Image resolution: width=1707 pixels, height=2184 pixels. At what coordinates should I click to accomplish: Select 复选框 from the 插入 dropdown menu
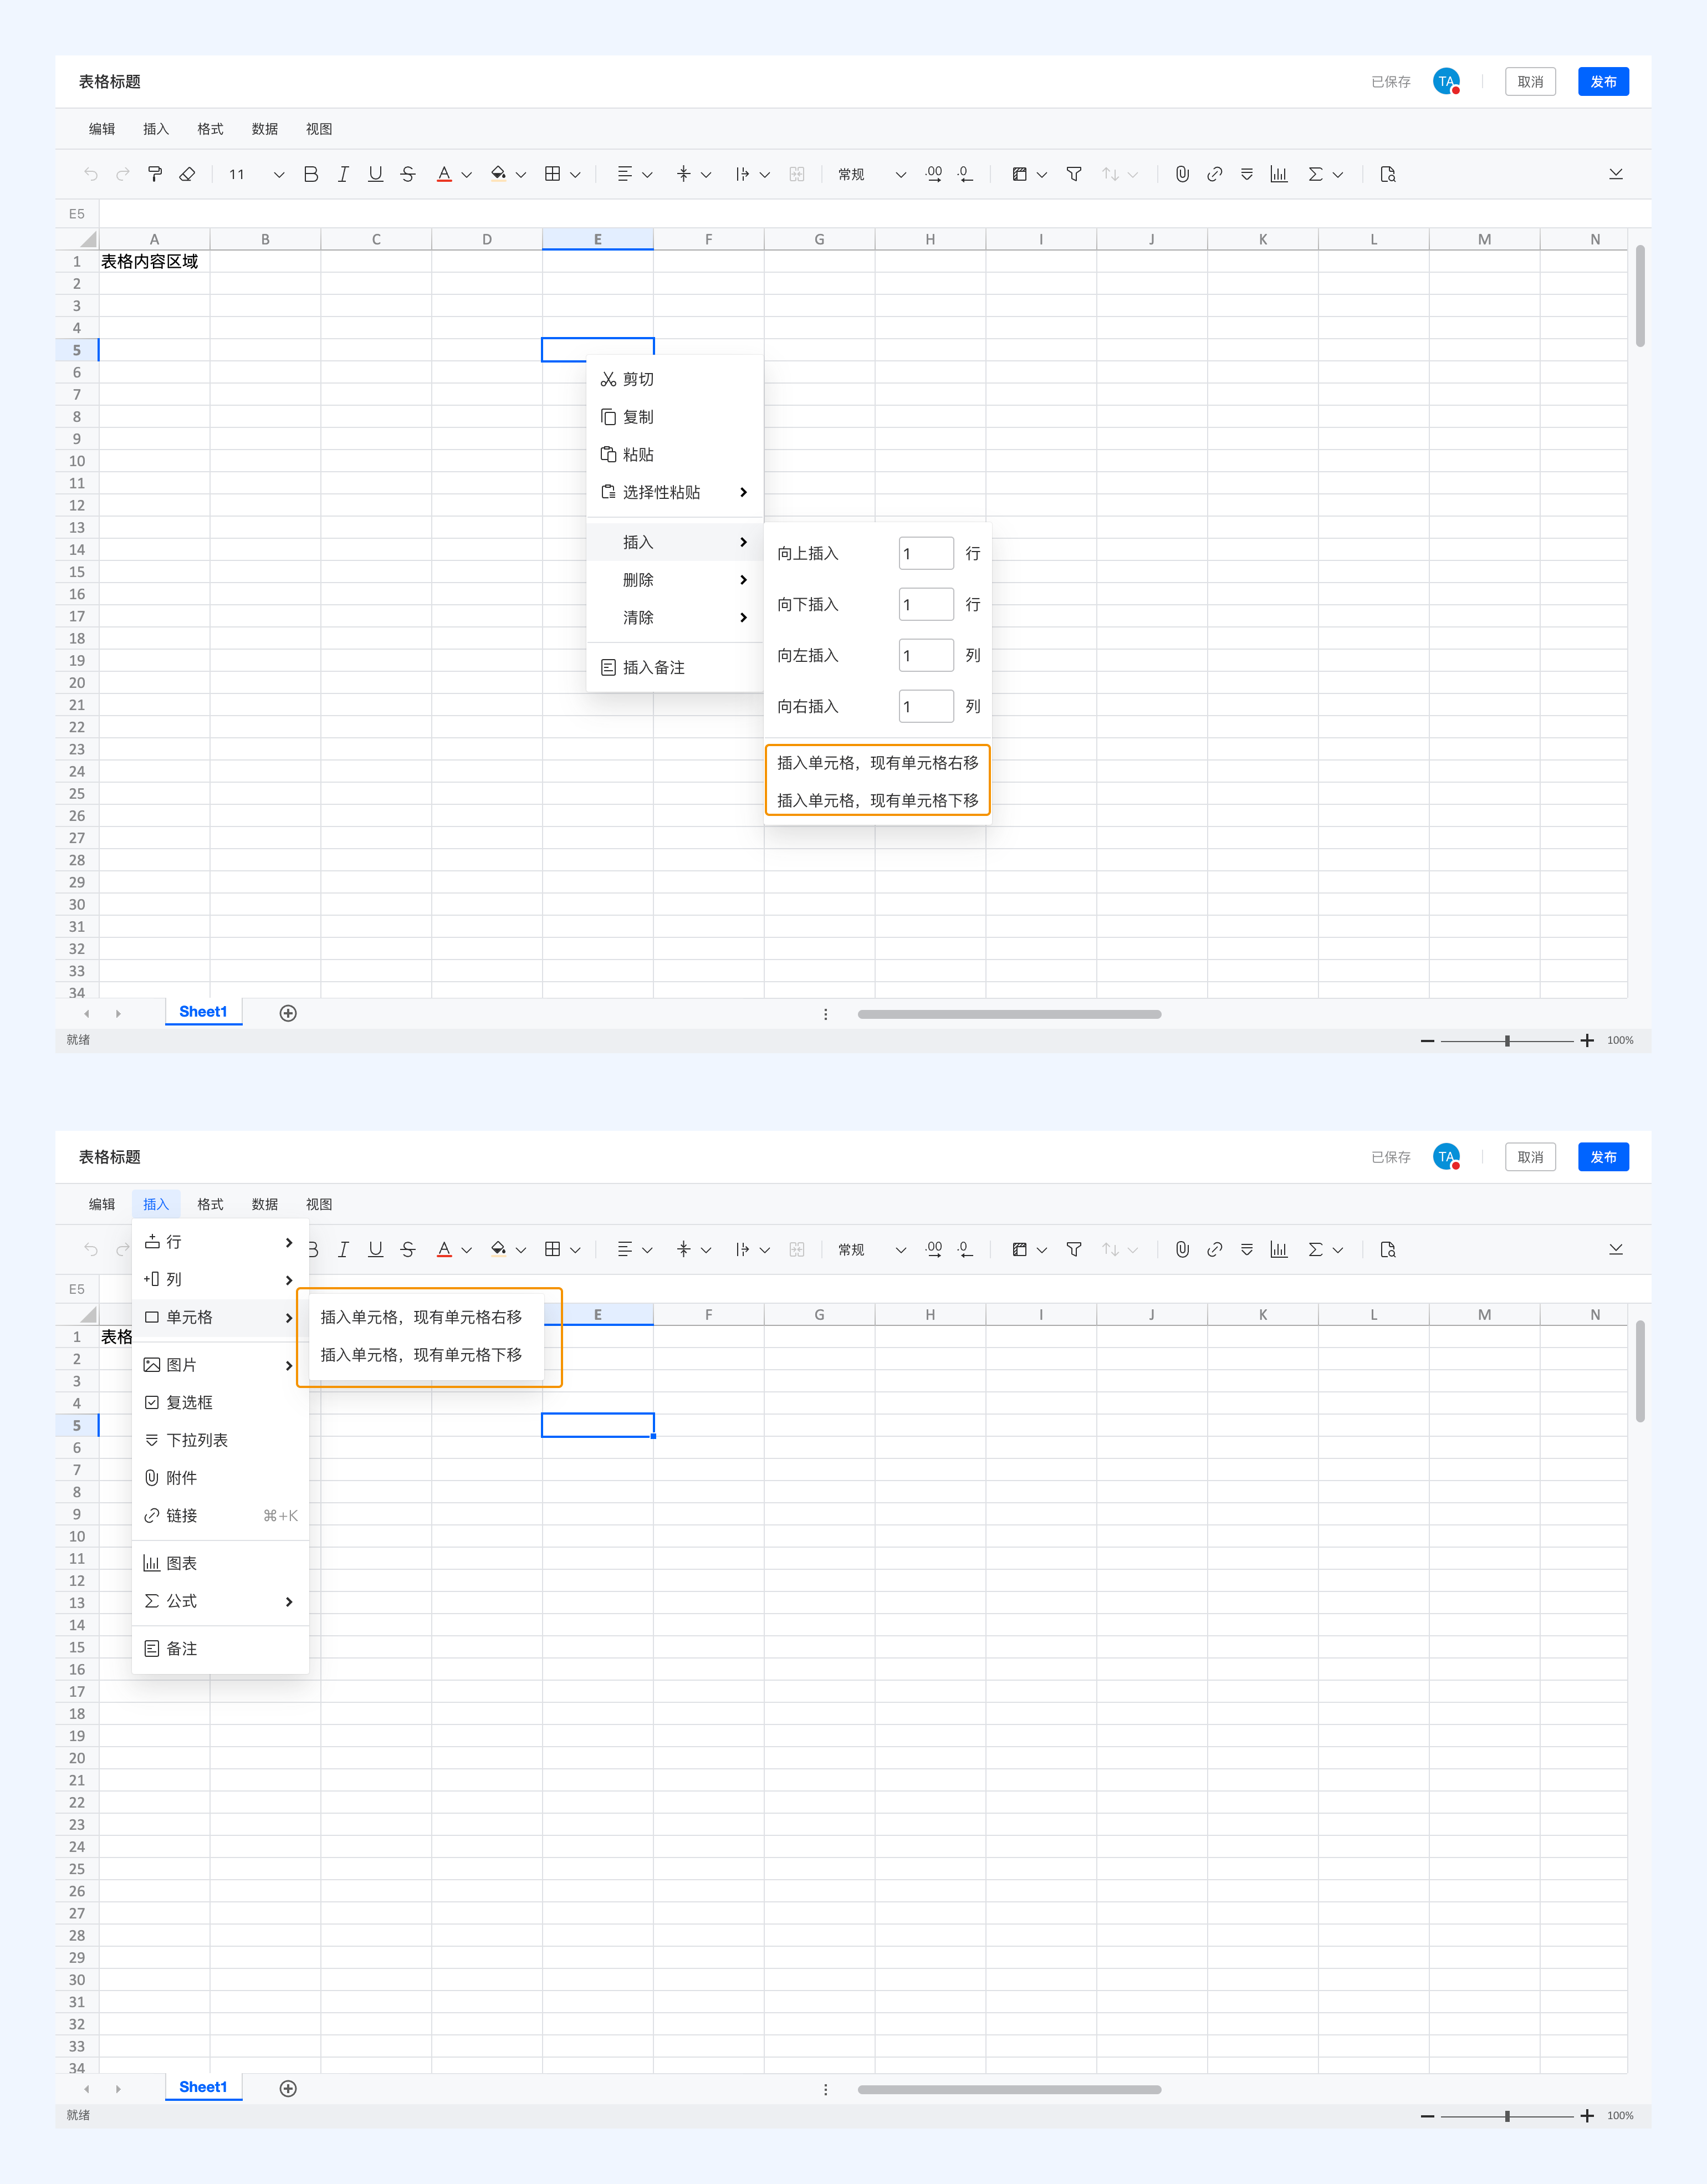pos(220,1403)
